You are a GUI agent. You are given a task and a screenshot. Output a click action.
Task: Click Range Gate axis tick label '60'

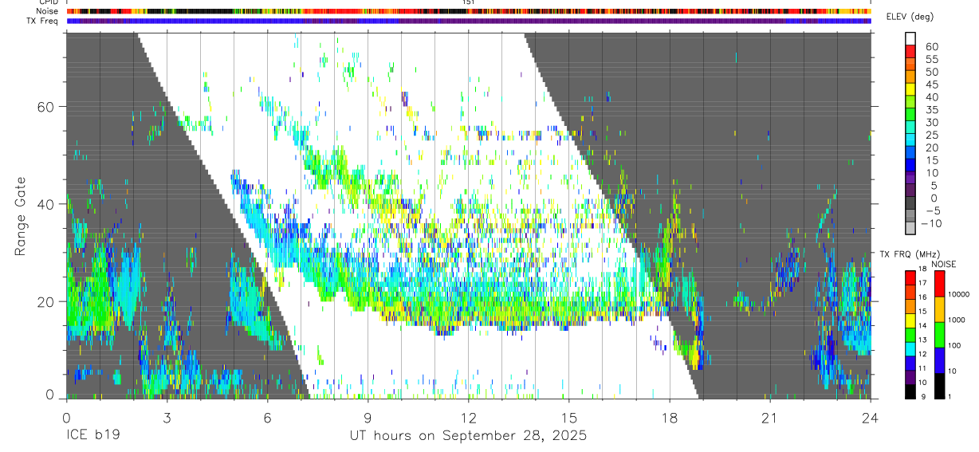tap(47, 106)
